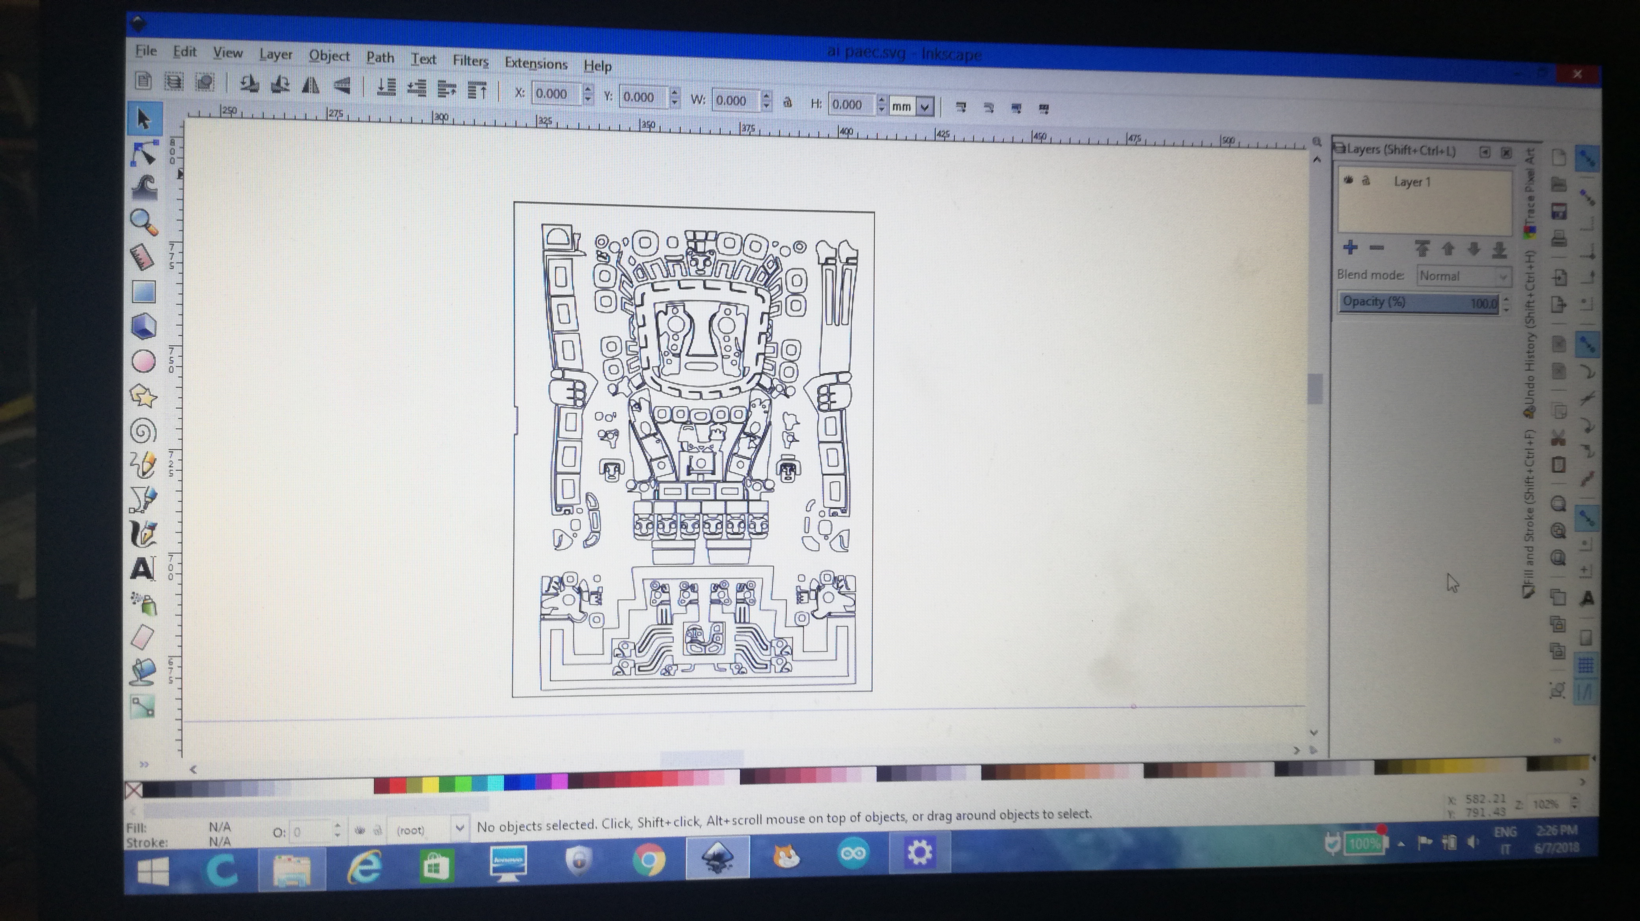The height and width of the screenshot is (921, 1640).
Task: Click Raise selection to top icon
Action: point(477,90)
